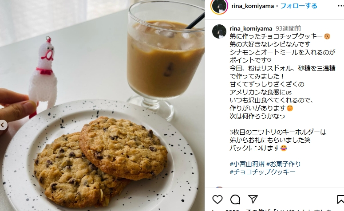This screenshot has height=211, width=344.
Task: Click rina_komiyama avatar beside the caption
Action: coord(219,31)
